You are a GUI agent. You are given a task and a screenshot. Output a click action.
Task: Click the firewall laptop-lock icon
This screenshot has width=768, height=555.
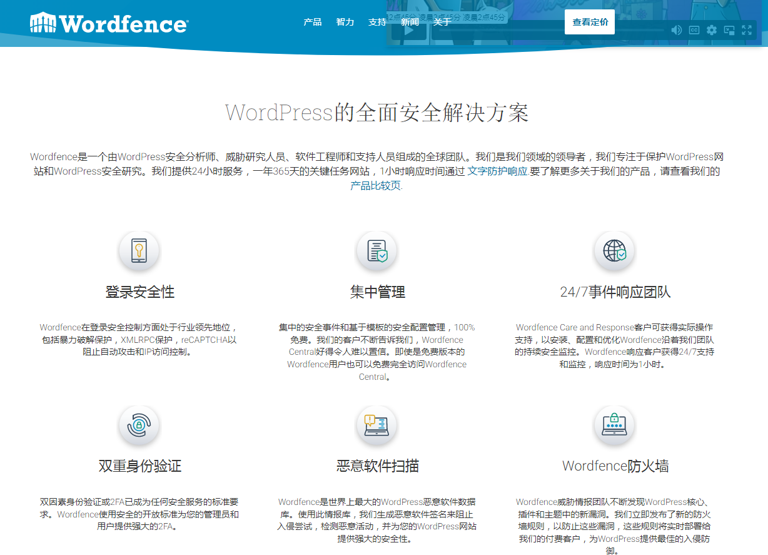[x=614, y=425]
